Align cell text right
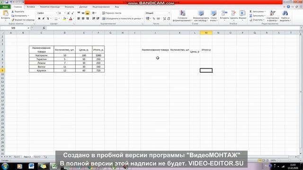The width and height of the screenshot is (303, 170). (x=87, y=18)
